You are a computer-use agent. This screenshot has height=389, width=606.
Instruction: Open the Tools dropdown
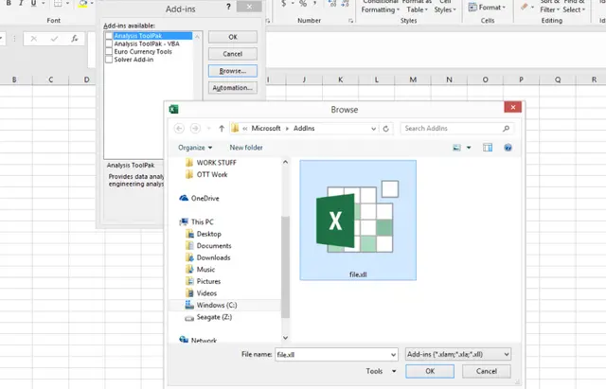pos(381,371)
